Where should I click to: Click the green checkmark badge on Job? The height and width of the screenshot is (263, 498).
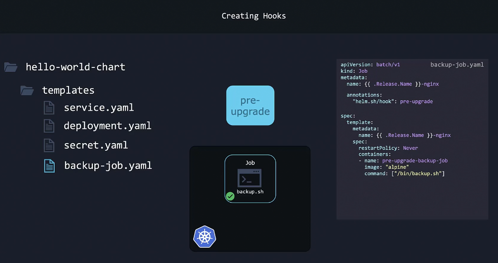click(230, 196)
